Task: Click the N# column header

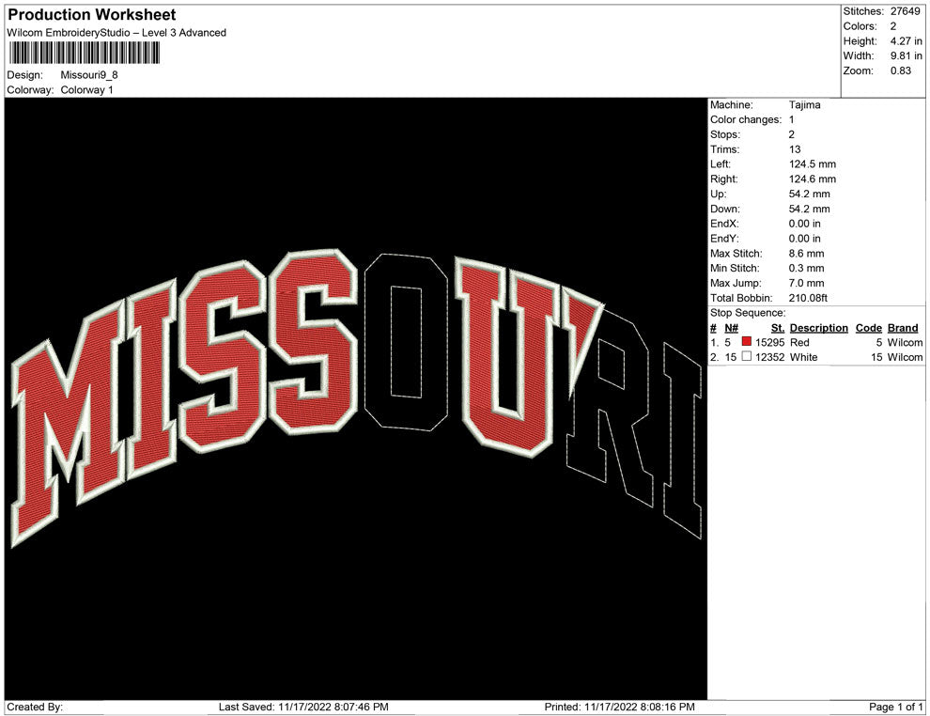Action: point(731,328)
